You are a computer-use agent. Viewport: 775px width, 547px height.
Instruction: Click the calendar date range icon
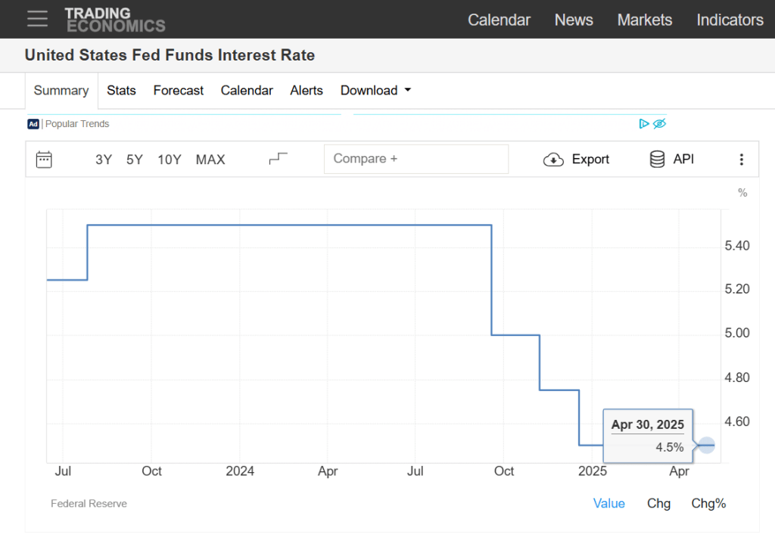click(x=45, y=159)
